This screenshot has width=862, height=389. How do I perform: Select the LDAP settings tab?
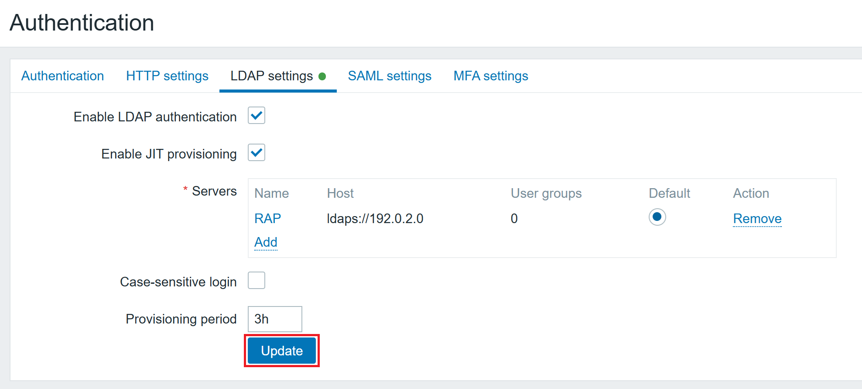click(271, 76)
